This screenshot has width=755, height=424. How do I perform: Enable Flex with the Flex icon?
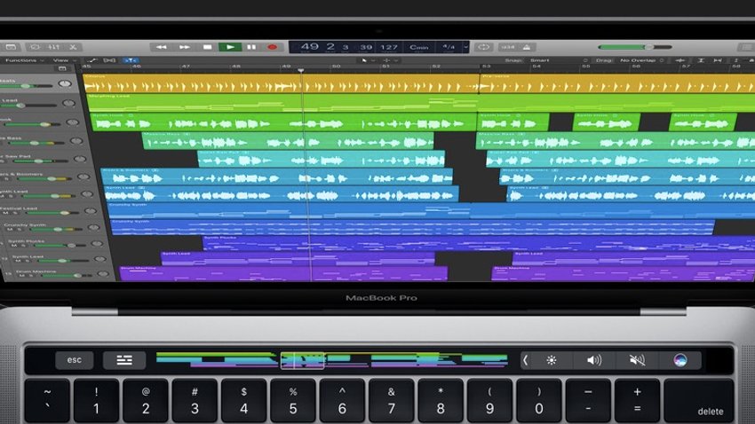tap(110, 60)
